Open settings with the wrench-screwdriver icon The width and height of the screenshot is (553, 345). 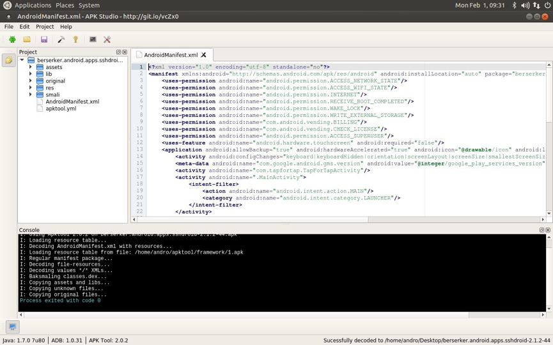107,40
